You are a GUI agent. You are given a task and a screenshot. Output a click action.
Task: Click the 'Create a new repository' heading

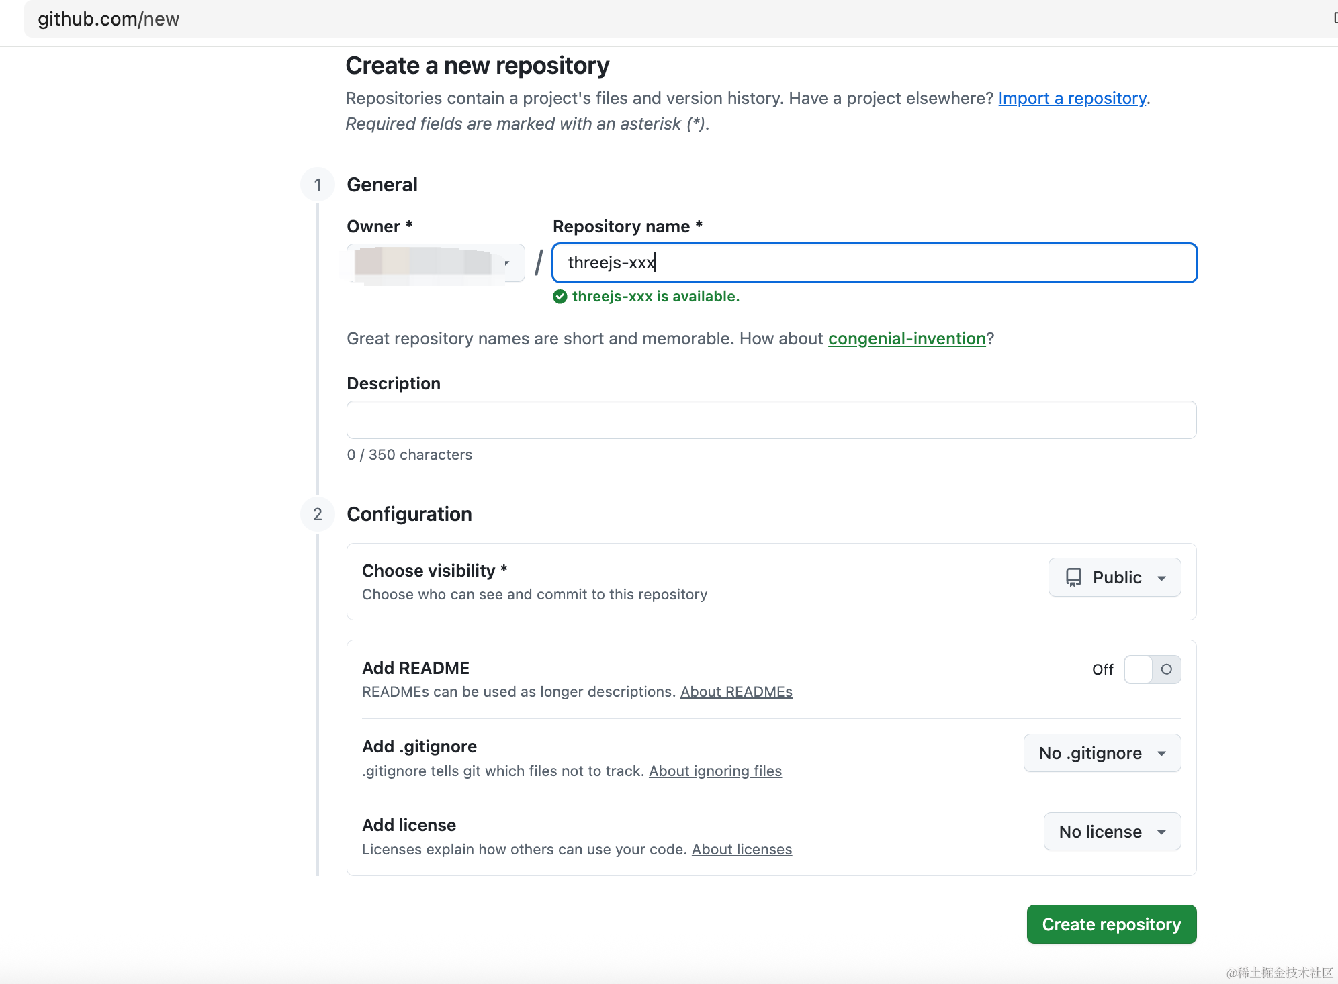[x=478, y=66]
